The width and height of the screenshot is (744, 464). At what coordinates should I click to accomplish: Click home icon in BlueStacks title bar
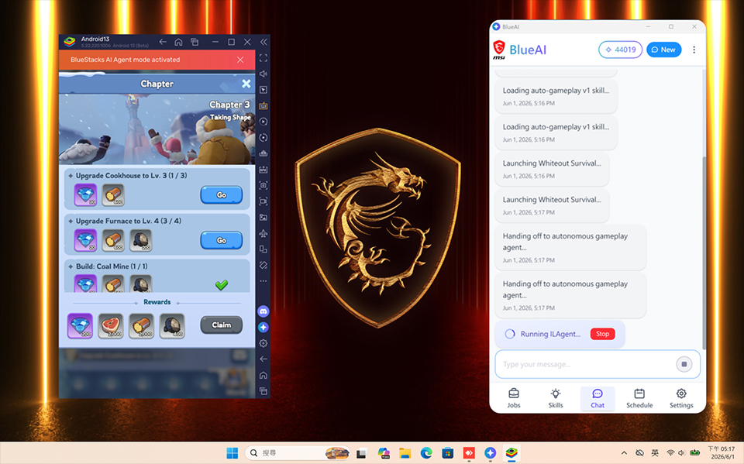[x=178, y=42]
